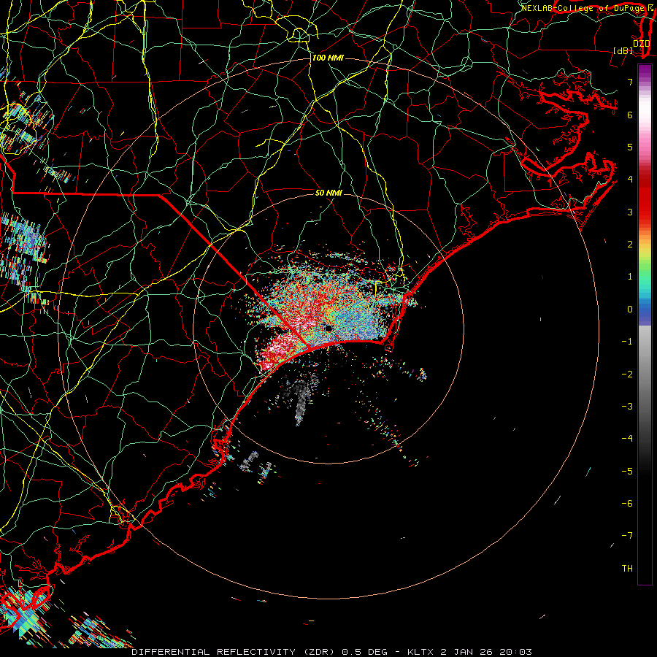Click the -6 dB scale value
Image resolution: width=657 pixels, height=657 pixels.
[627, 504]
